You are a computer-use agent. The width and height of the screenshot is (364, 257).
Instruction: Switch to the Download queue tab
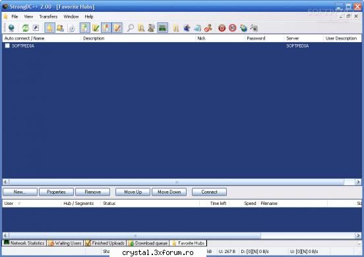(148, 243)
